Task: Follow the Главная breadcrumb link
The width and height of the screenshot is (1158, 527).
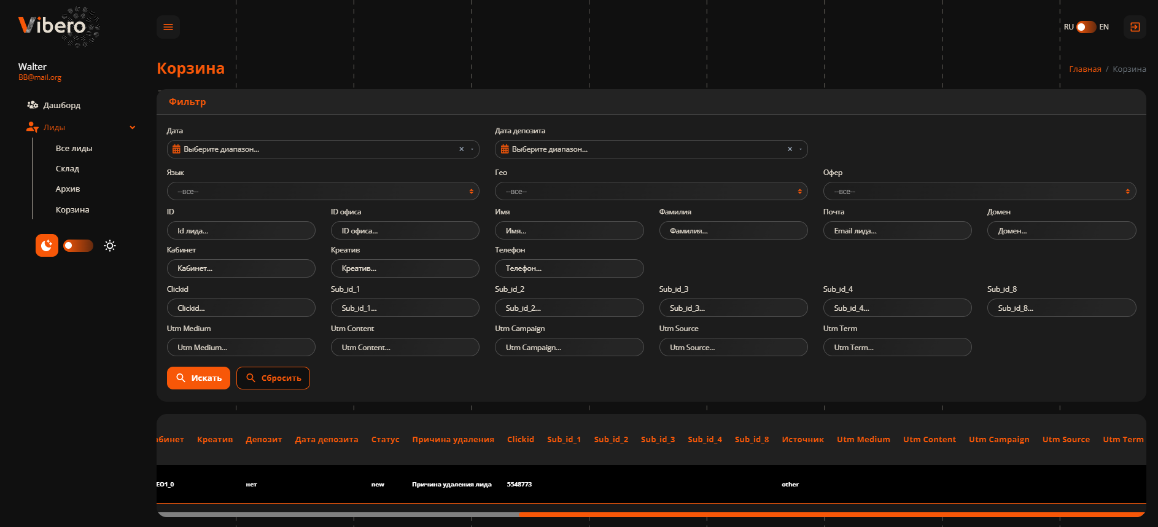Action: tap(1085, 69)
